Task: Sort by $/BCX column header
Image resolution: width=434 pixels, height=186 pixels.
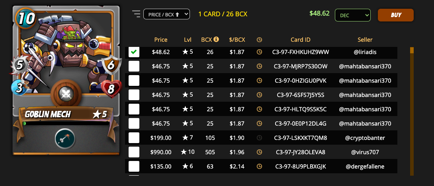Action: tap(237, 40)
